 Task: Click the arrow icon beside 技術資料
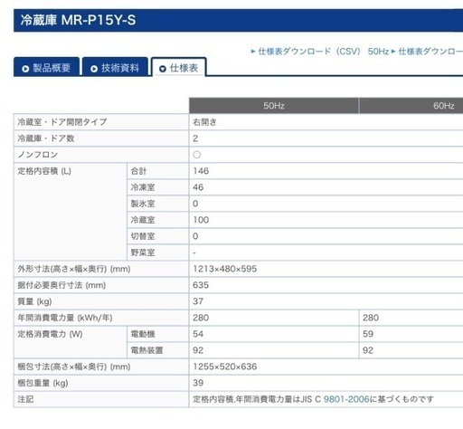94,69
